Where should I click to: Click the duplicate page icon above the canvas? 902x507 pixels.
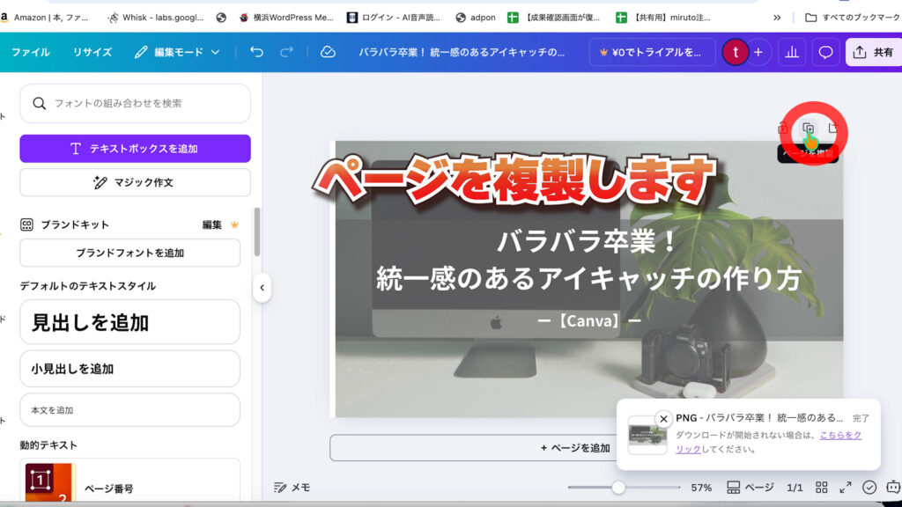(x=809, y=129)
